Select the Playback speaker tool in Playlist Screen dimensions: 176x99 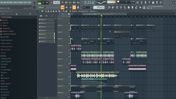pos(67,11)
